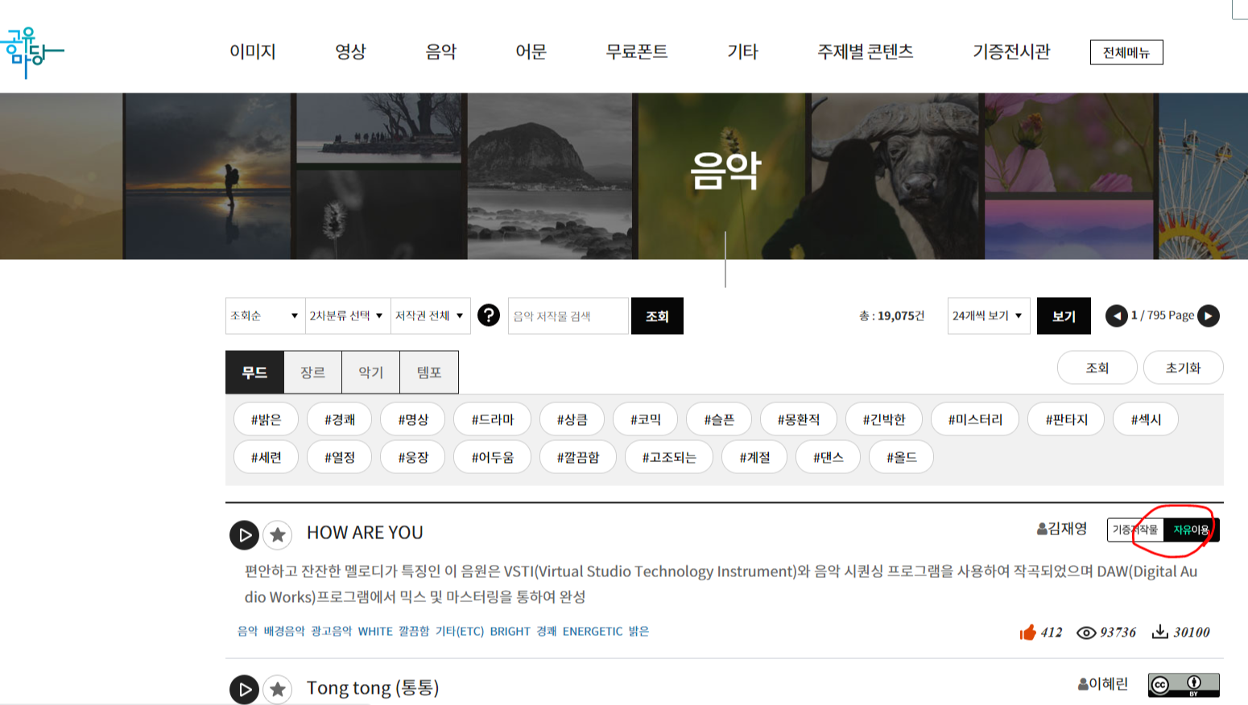
Task: Select the #어두움 tag
Action: tap(493, 457)
